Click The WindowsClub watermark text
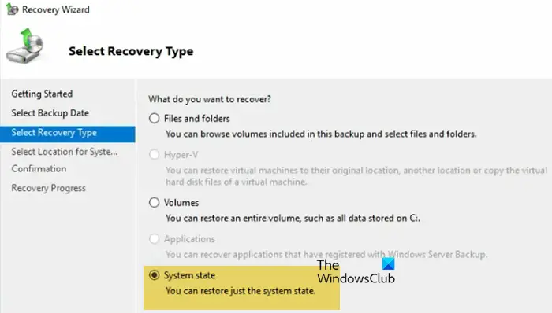Image resolution: width=552 pixels, height=313 pixels. [356, 271]
